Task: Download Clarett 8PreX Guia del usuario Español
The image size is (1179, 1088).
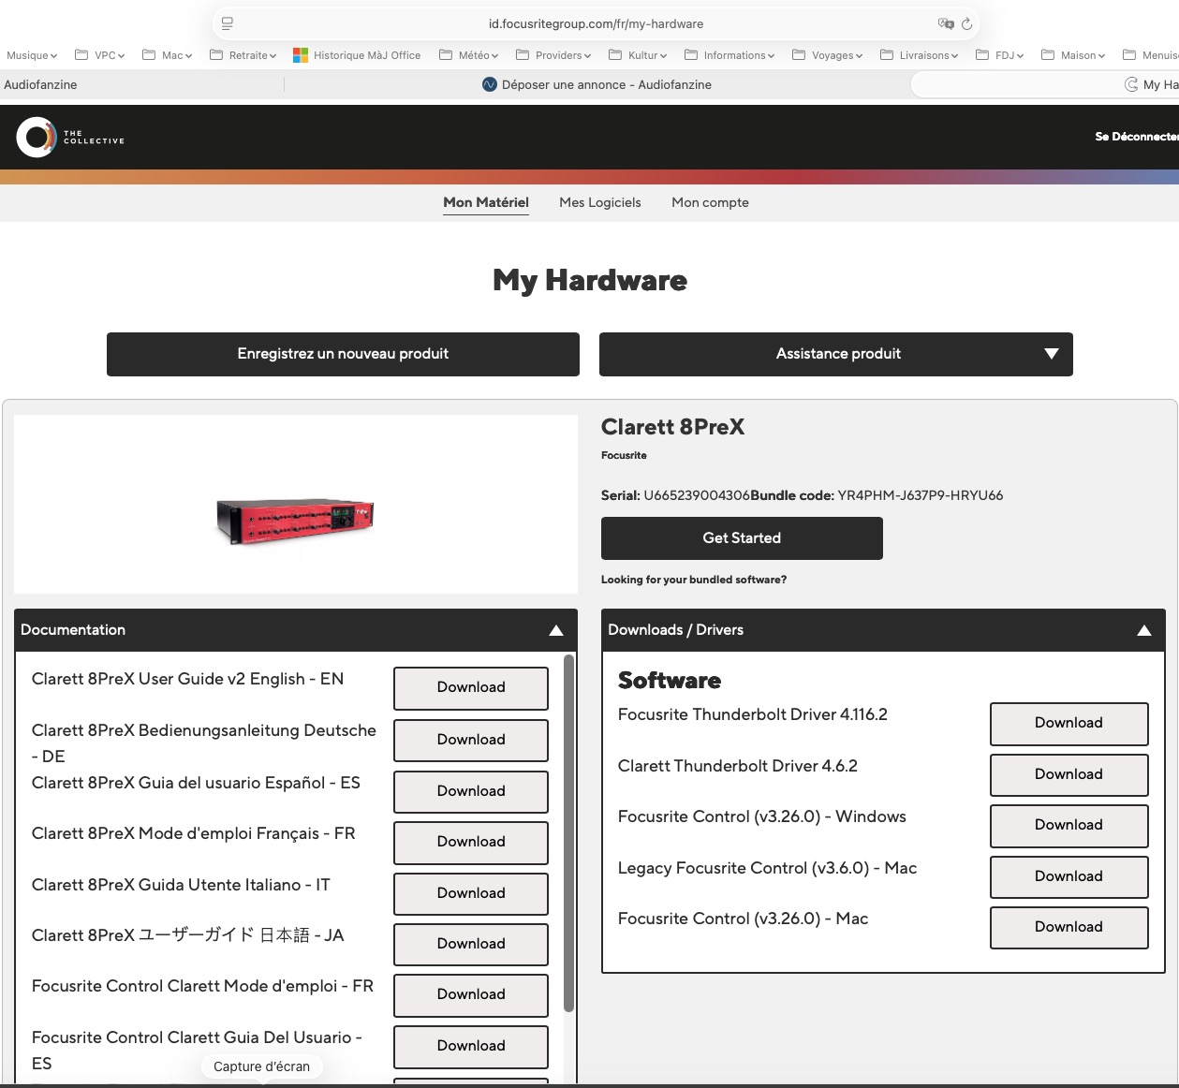Action: (x=471, y=792)
